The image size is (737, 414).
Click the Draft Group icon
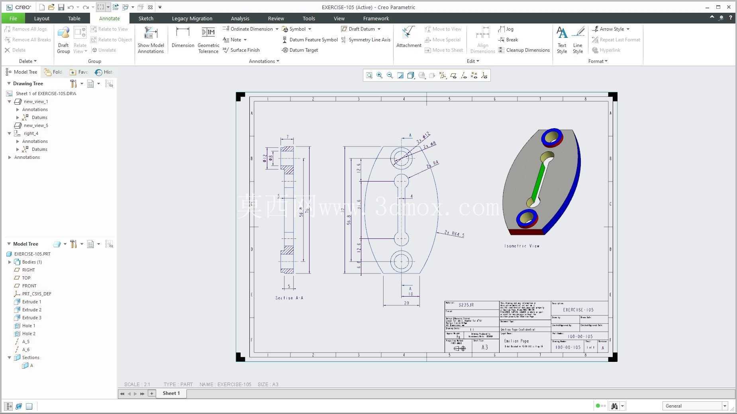pos(63,40)
